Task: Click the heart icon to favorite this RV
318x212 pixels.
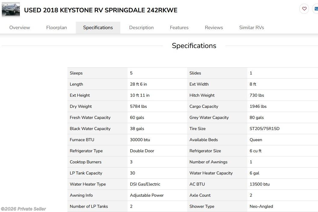Action: coord(304,9)
